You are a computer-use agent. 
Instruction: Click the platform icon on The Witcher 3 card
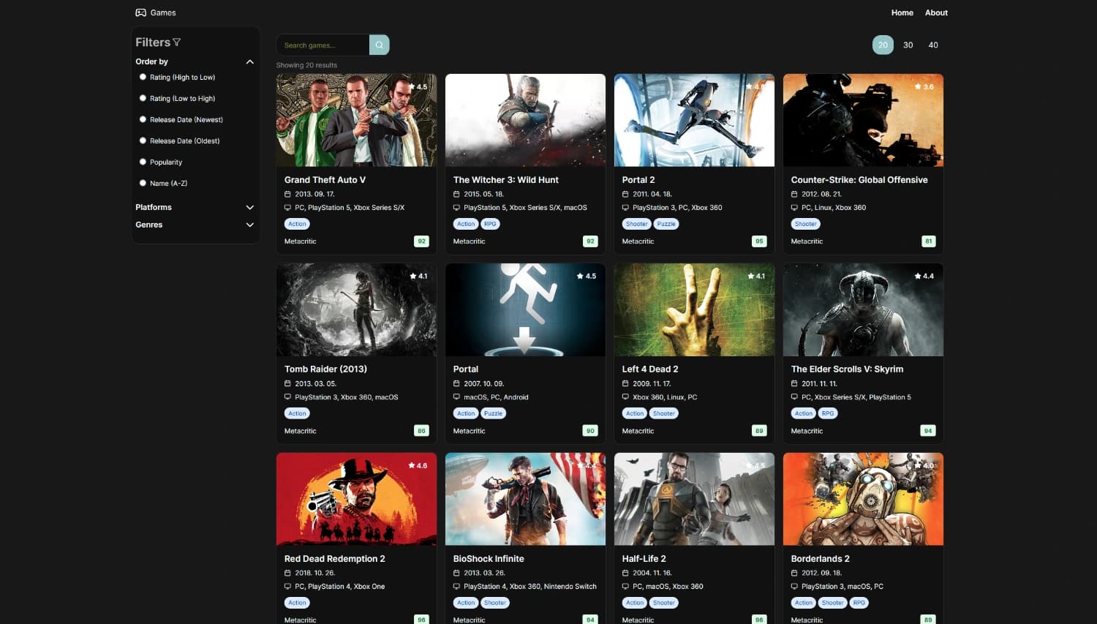456,207
